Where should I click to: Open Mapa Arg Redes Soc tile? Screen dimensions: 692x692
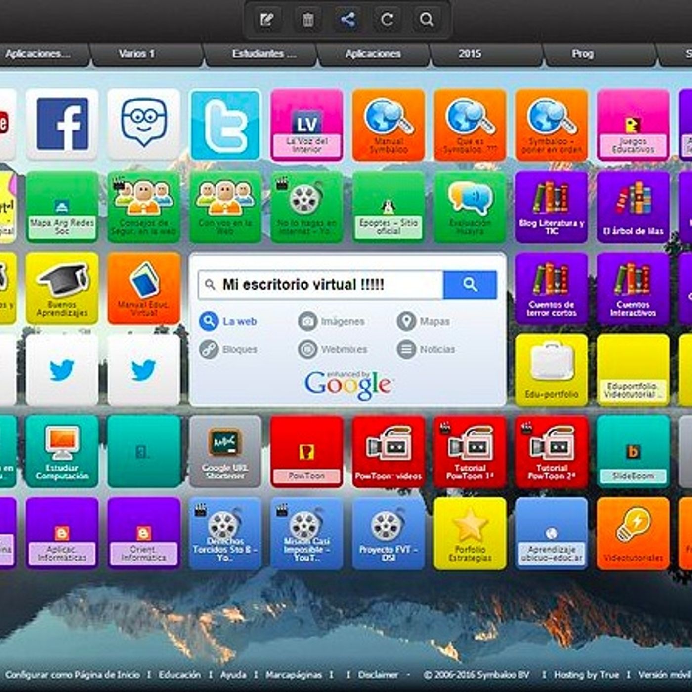pos(62,207)
